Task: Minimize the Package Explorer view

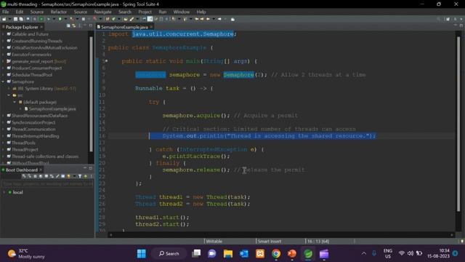Action: pyautogui.click(x=85, y=26)
